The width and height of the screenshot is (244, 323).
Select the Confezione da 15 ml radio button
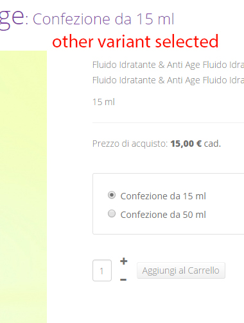point(112,195)
